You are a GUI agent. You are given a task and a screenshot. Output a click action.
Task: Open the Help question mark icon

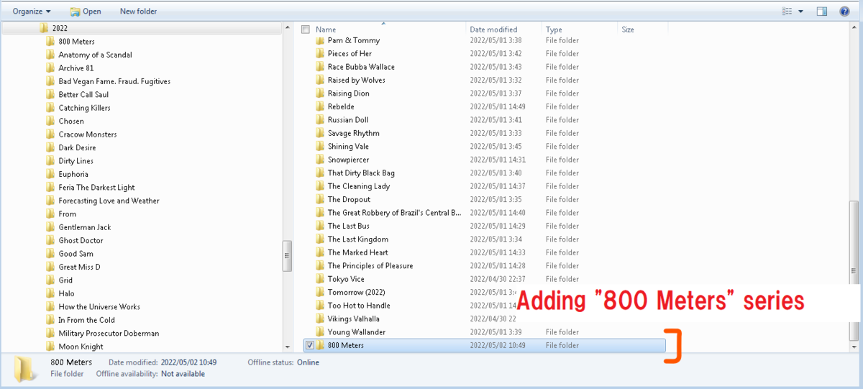coord(845,12)
